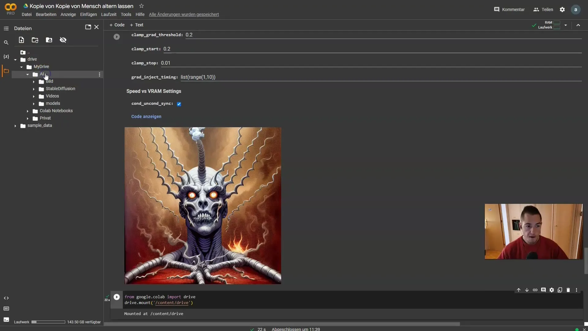This screenshot has width=588, height=331.
Task: Expand the Privat folder
Action: point(28,118)
